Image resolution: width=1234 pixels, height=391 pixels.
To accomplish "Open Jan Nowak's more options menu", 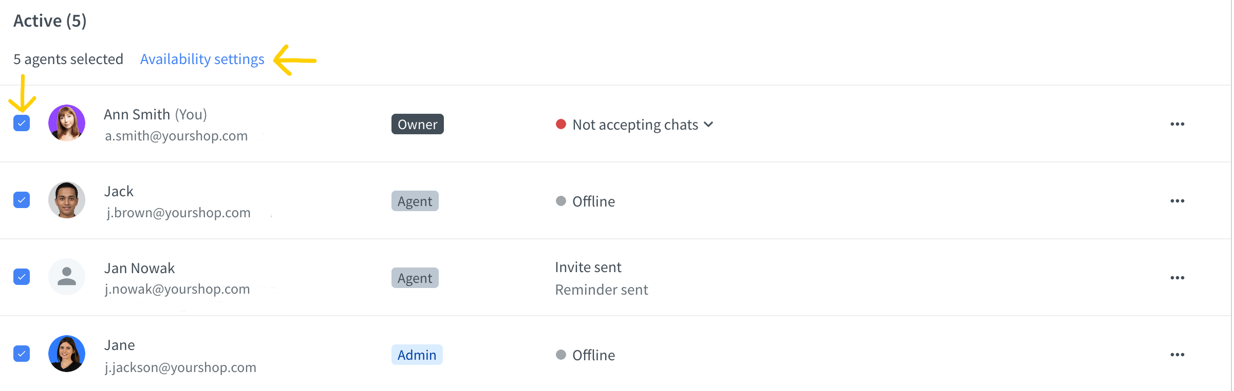I will point(1179,277).
